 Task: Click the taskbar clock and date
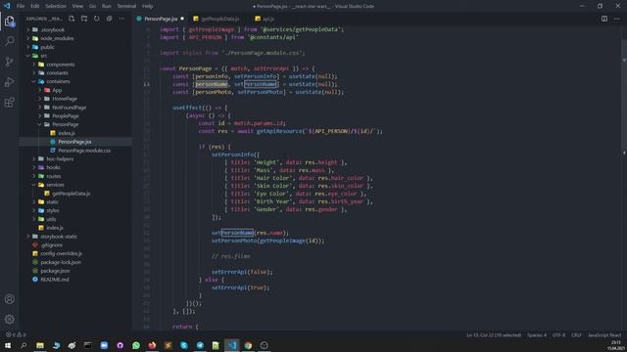click(x=616, y=345)
